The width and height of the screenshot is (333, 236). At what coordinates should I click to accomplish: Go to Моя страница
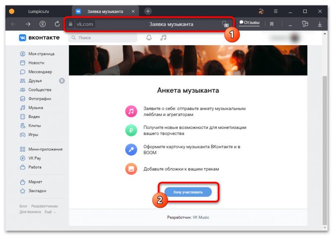[37, 54]
